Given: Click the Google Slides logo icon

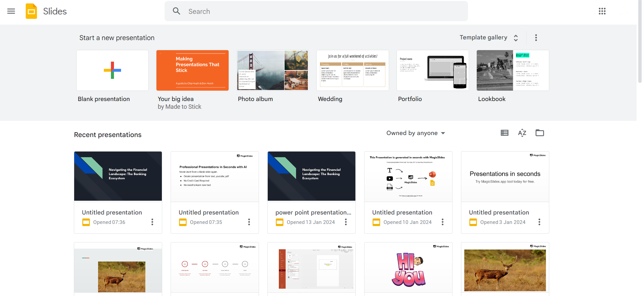Looking at the screenshot, I should (31, 11).
